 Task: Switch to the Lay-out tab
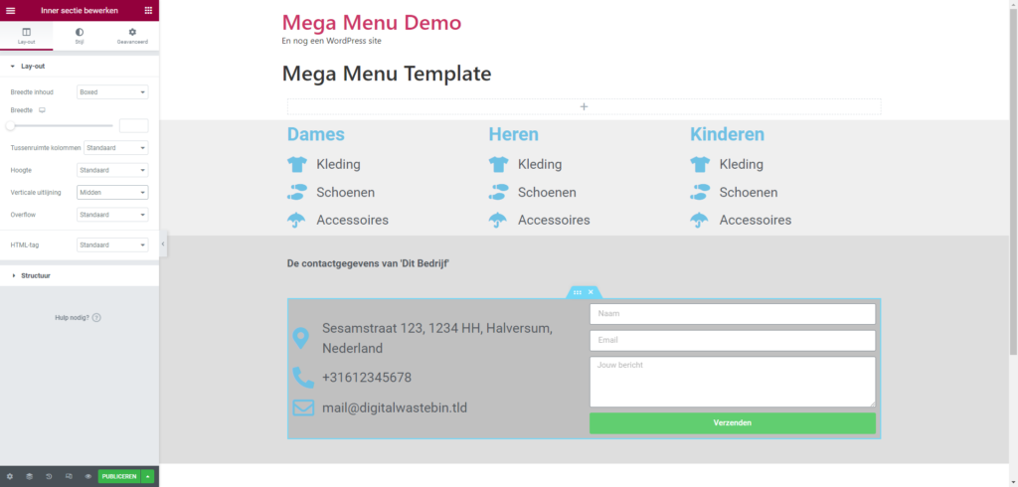27,36
